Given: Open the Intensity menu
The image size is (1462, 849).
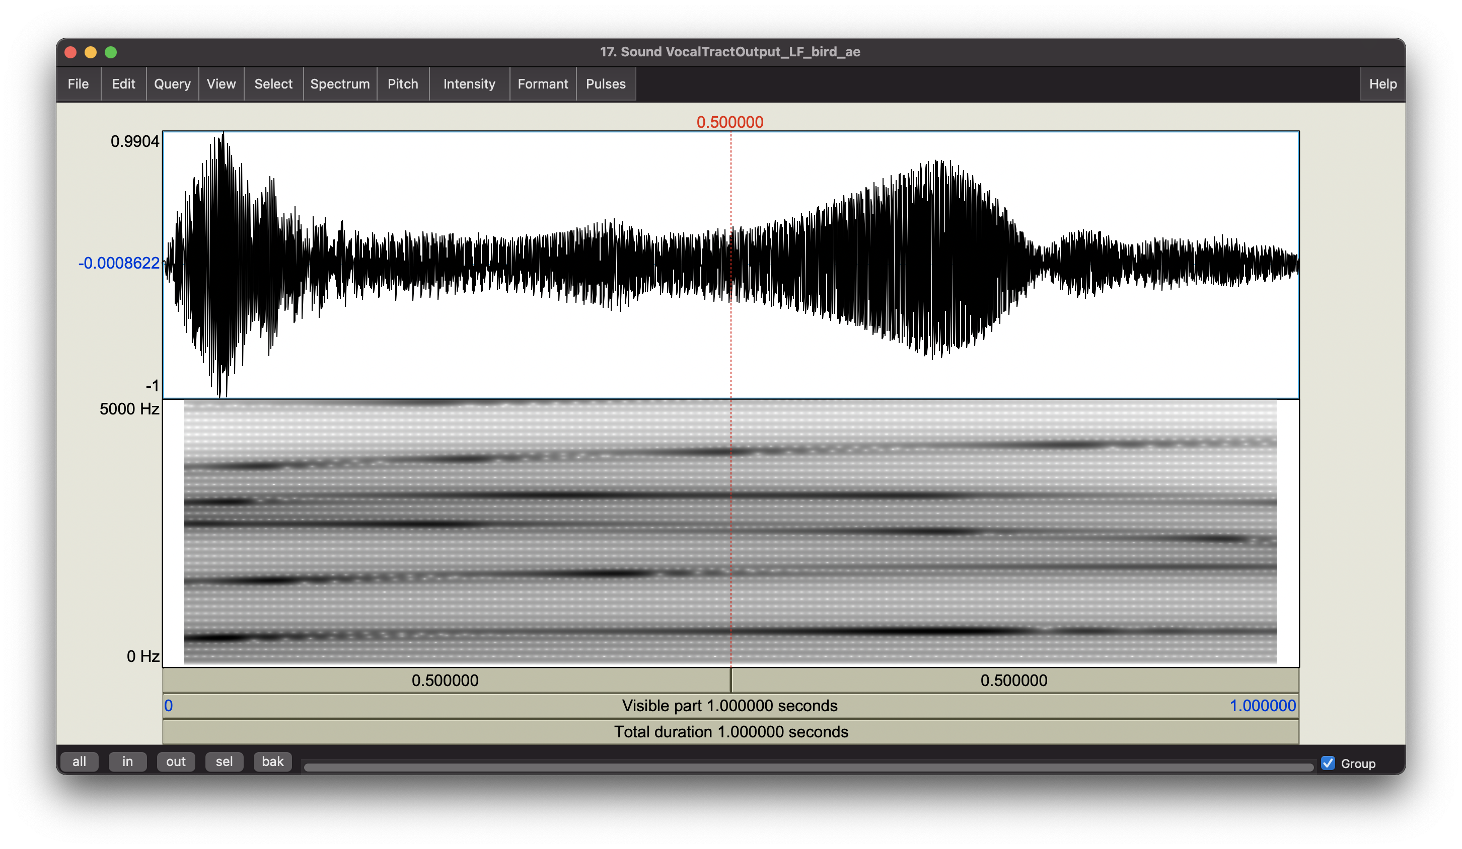Looking at the screenshot, I should pos(469,84).
